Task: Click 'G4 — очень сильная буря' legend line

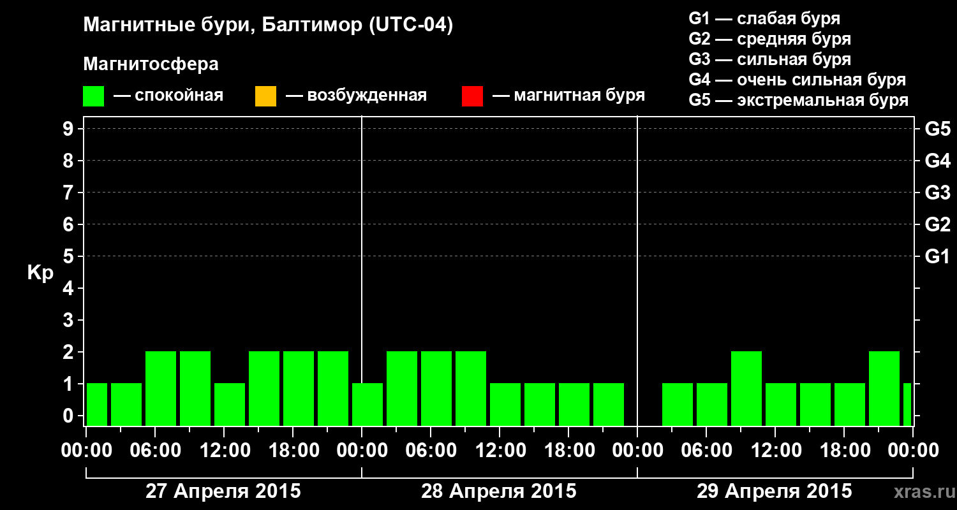Action: click(x=797, y=80)
